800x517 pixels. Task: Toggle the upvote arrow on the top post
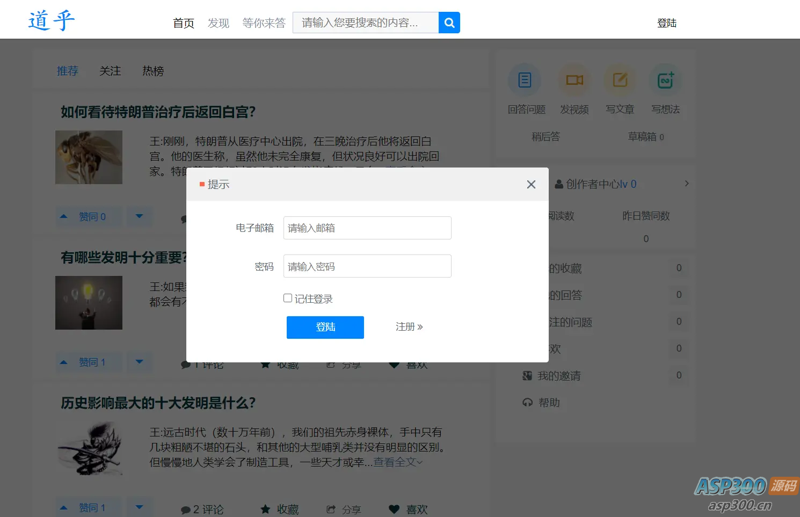click(63, 216)
